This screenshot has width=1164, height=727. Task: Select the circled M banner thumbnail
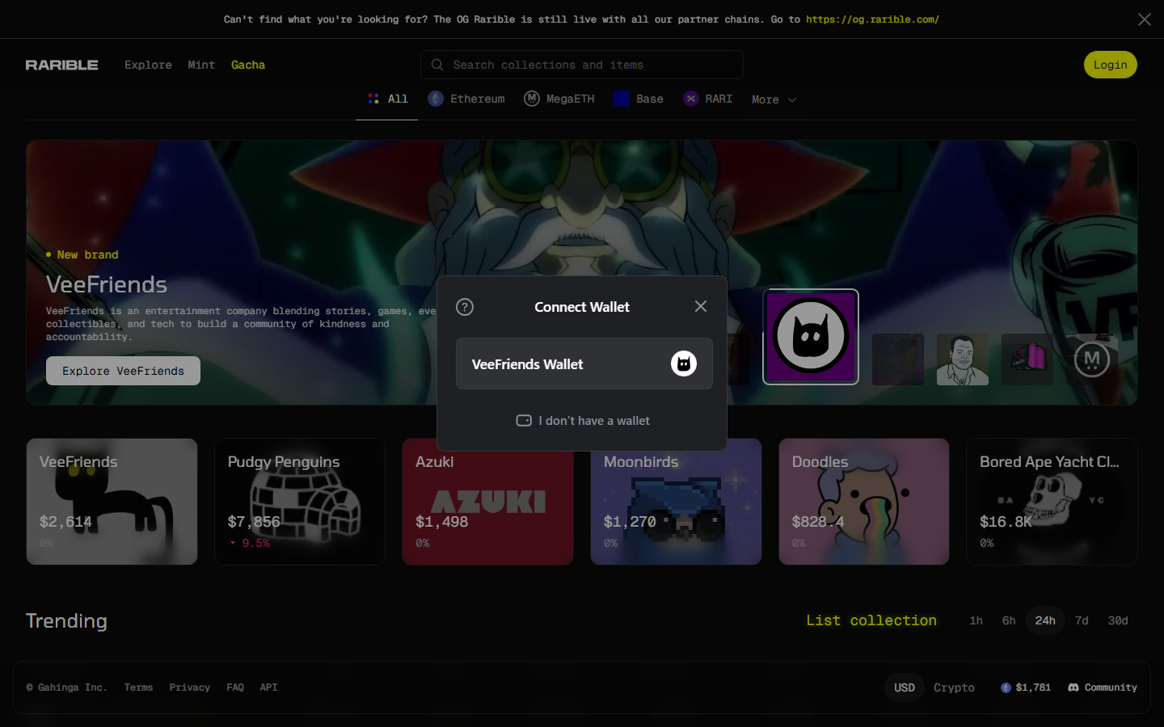pos(1092,359)
